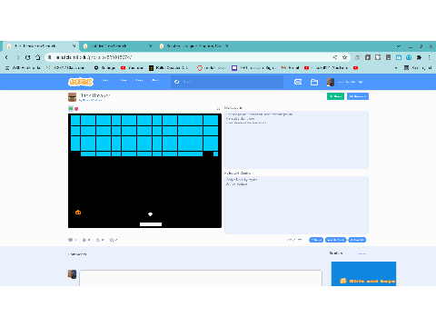
Task: Click inside the Notes and Credits box
Action: (296, 205)
